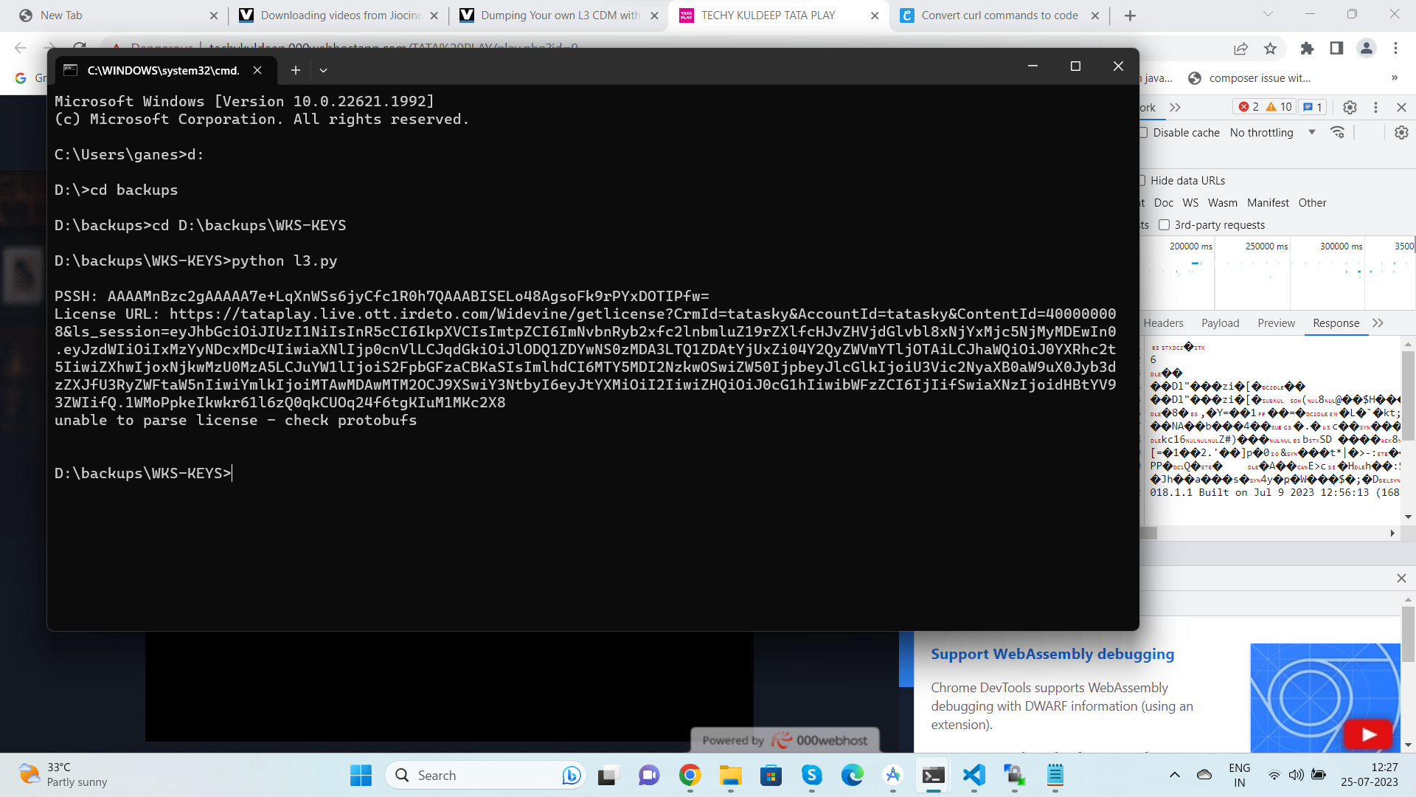Toggle Chrome side panel icon
The image size is (1416, 797).
[1336, 49]
